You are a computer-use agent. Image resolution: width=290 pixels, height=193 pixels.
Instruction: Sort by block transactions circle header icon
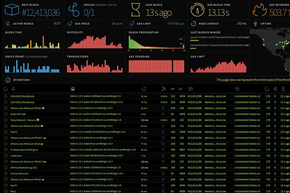tap(267, 89)
